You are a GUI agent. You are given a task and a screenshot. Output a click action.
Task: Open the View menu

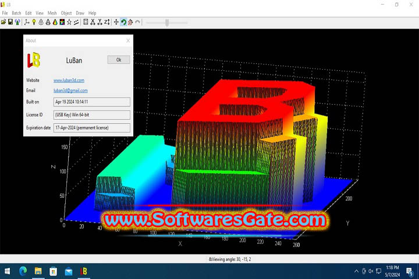point(40,13)
